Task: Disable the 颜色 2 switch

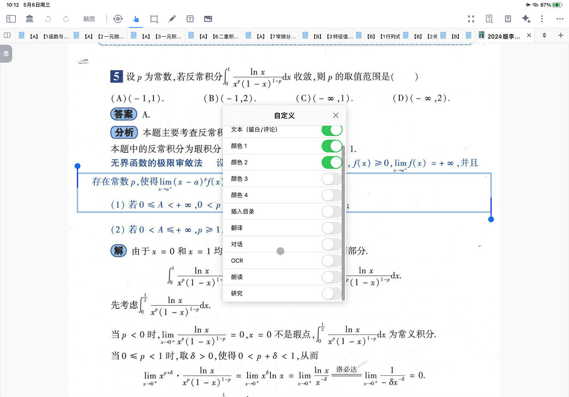Action: 332,162
